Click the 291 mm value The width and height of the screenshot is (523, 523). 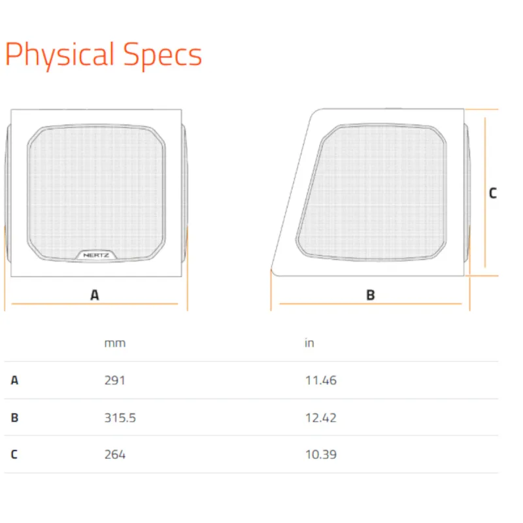115,380
